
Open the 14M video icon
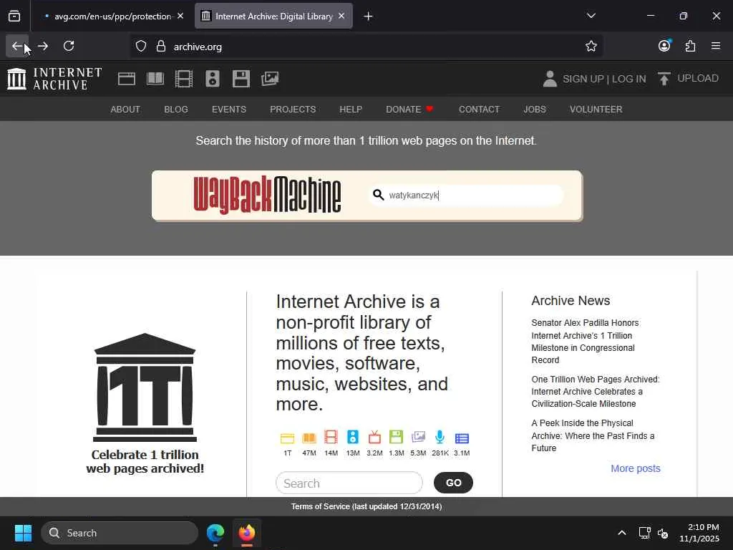(x=331, y=443)
